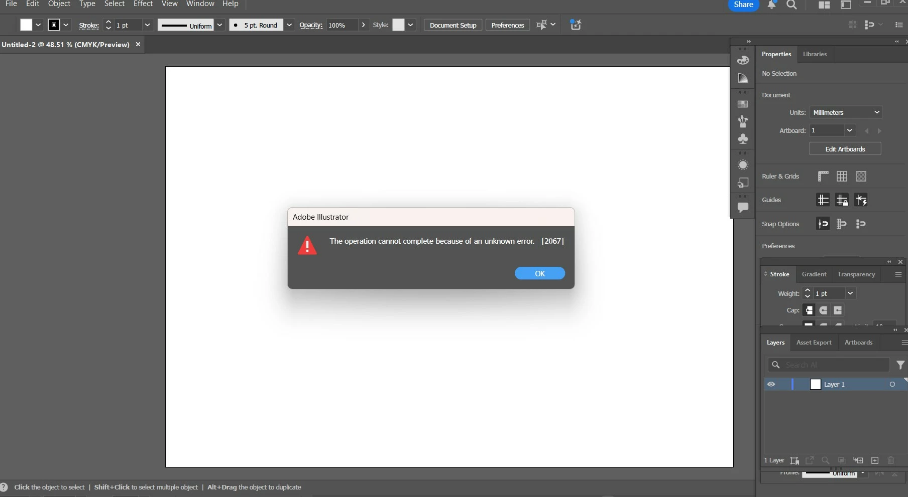The image size is (908, 497).
Task: Click the Locate Object magnifier icon
Action: pos(825,460)
